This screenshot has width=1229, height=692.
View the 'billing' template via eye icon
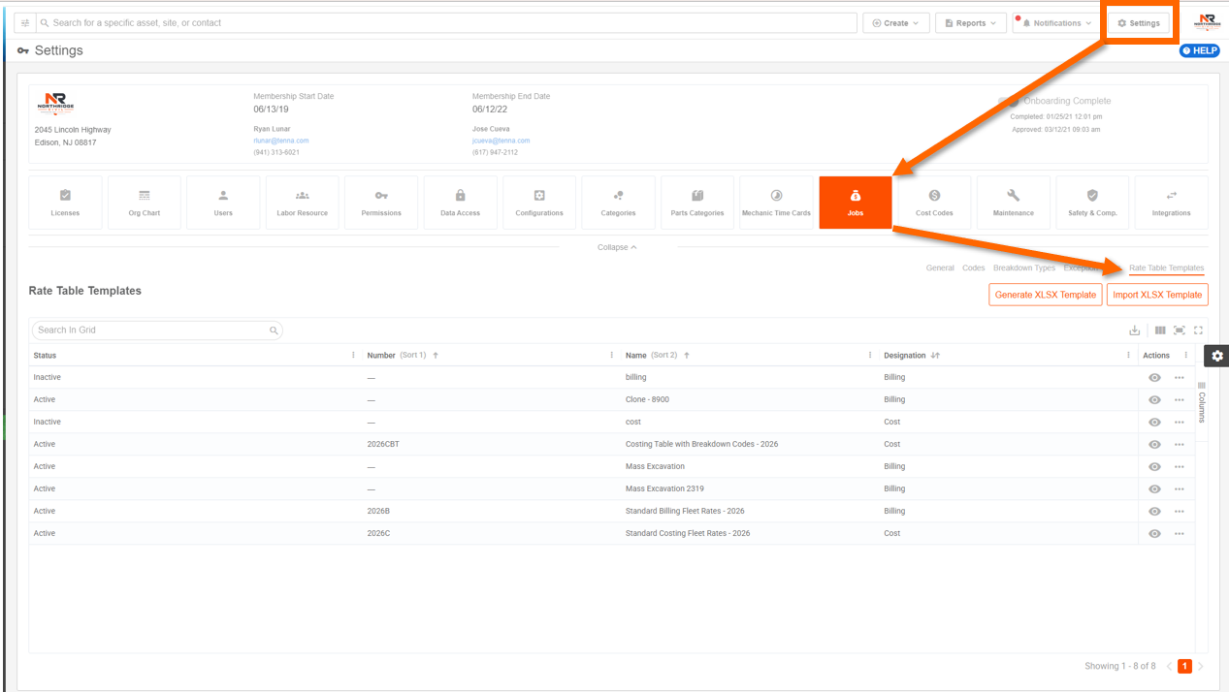click(x=1154, y=378)
